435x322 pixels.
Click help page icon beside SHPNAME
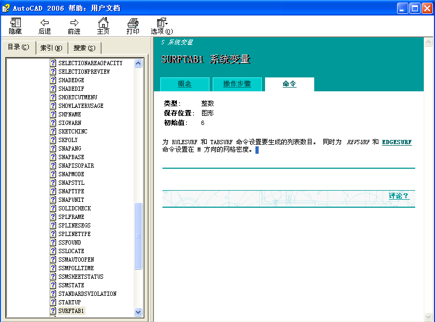[53, 114]
